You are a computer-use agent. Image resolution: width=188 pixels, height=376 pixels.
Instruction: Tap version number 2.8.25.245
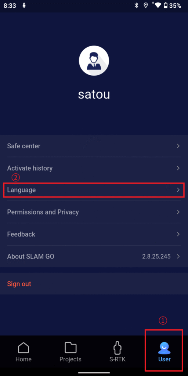point(156,256)
